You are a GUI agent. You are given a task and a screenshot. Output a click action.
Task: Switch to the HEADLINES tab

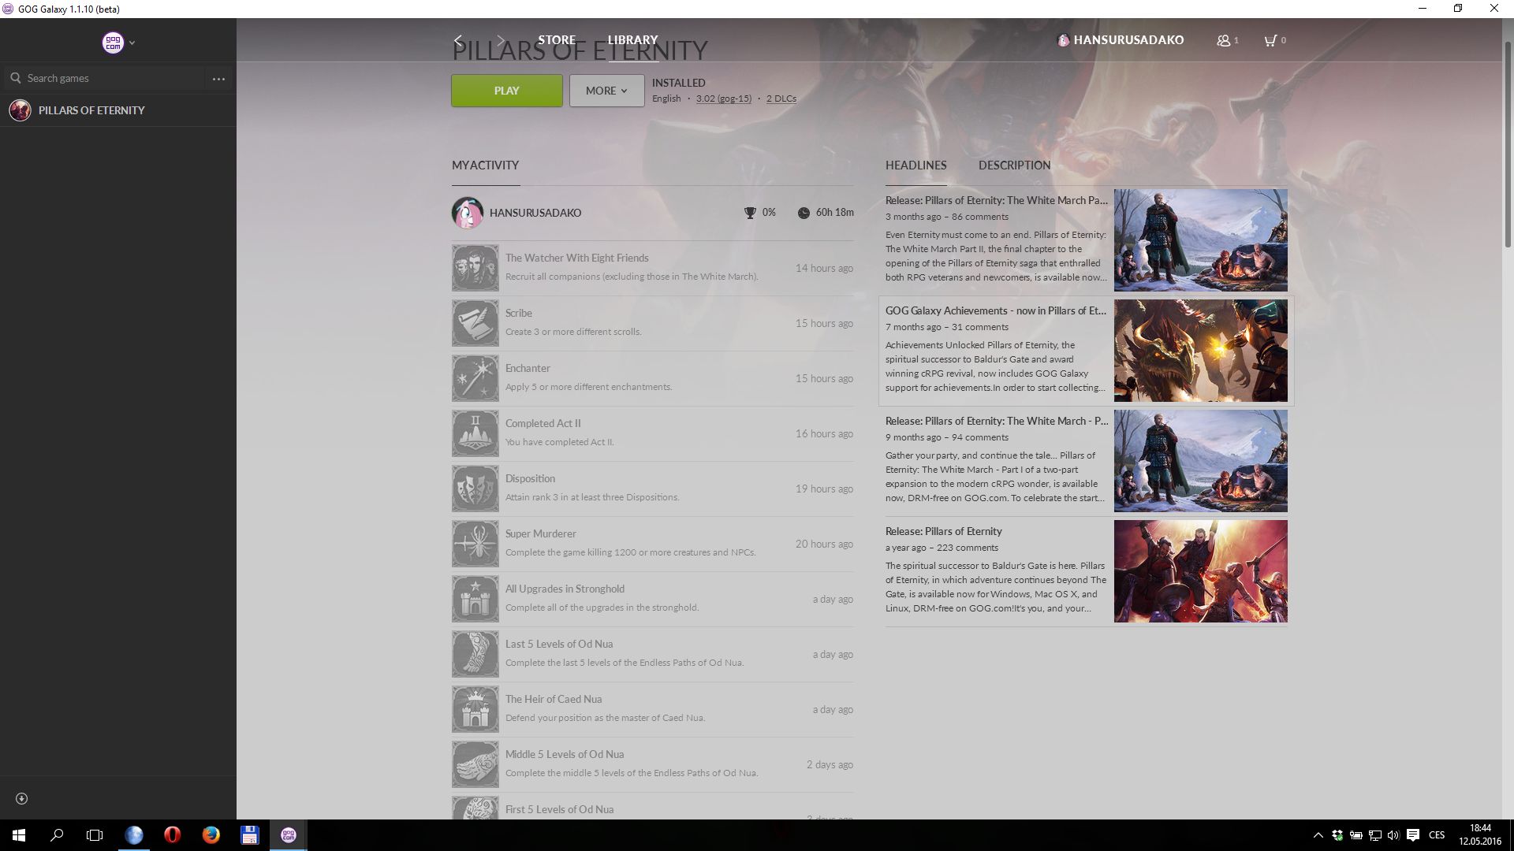pyautogui.click(x=915, y=165)
